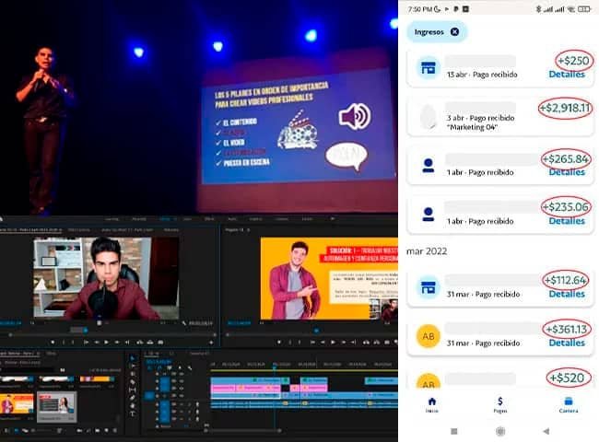Click the person icon on +$235.06 payment
599x442 pixels.
tap(428, 214)
